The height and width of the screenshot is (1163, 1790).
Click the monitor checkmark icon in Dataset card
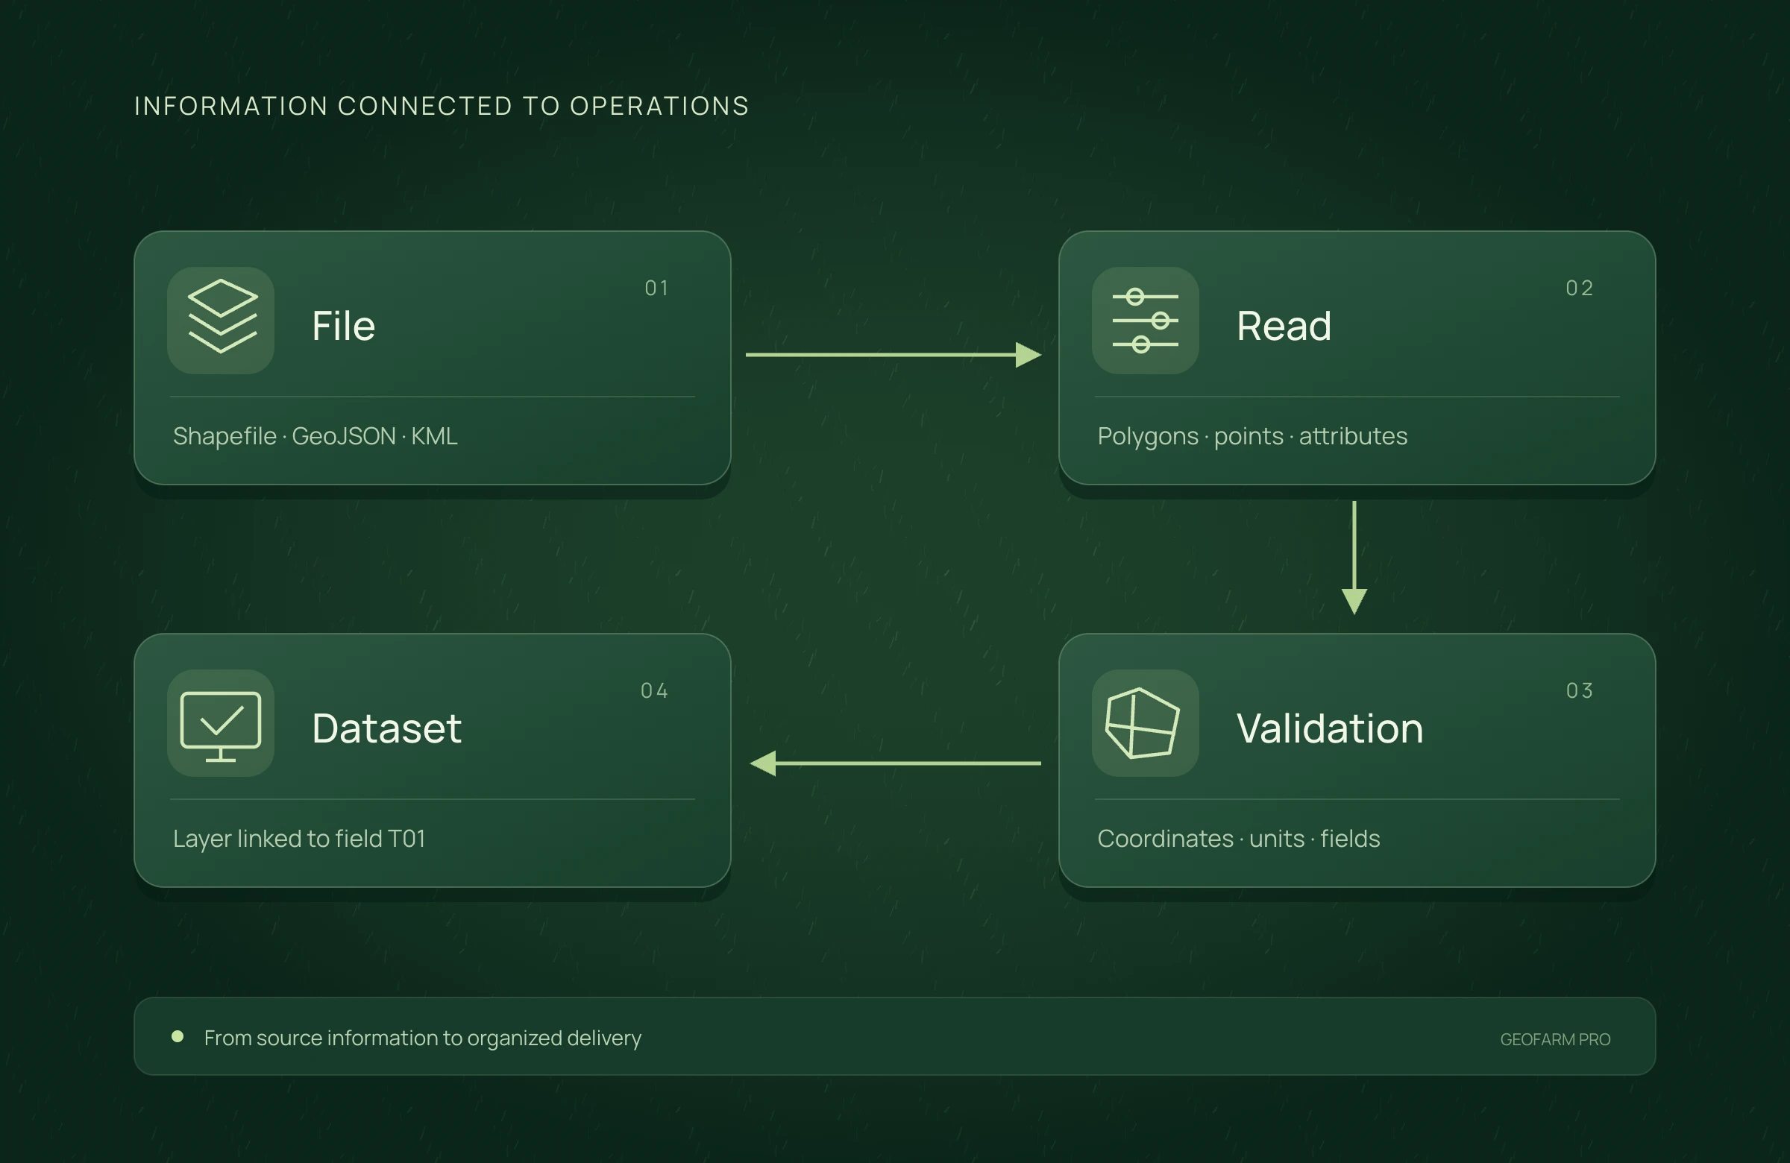220,723
